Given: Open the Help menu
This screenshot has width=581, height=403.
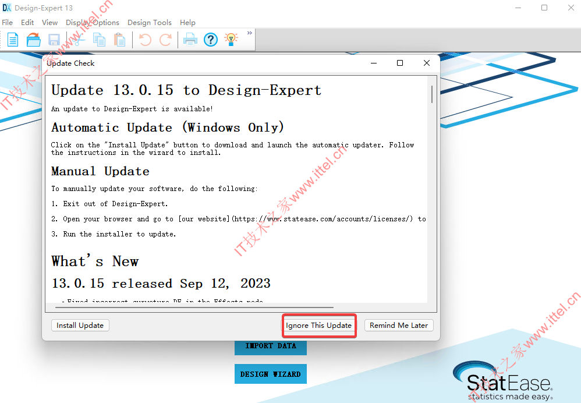Looking at the screenshot, I should pos(187,23).
